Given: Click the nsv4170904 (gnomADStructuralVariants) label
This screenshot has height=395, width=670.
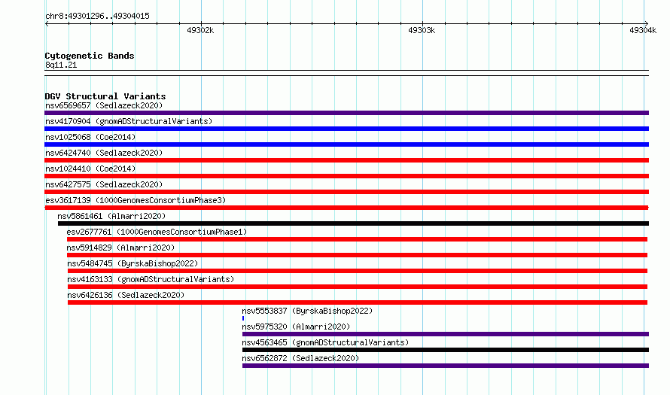Looking at the screenshot, I should pos(129,121).
